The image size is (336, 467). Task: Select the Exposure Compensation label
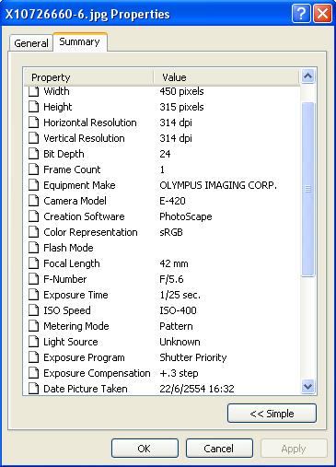coord(97,373)
